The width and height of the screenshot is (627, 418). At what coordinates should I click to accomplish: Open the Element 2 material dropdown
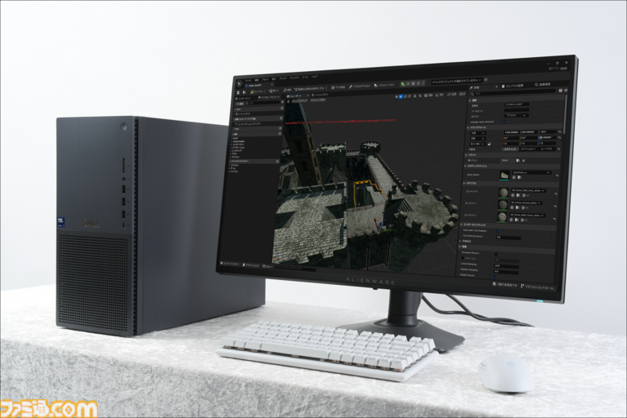tap(527, 216)
